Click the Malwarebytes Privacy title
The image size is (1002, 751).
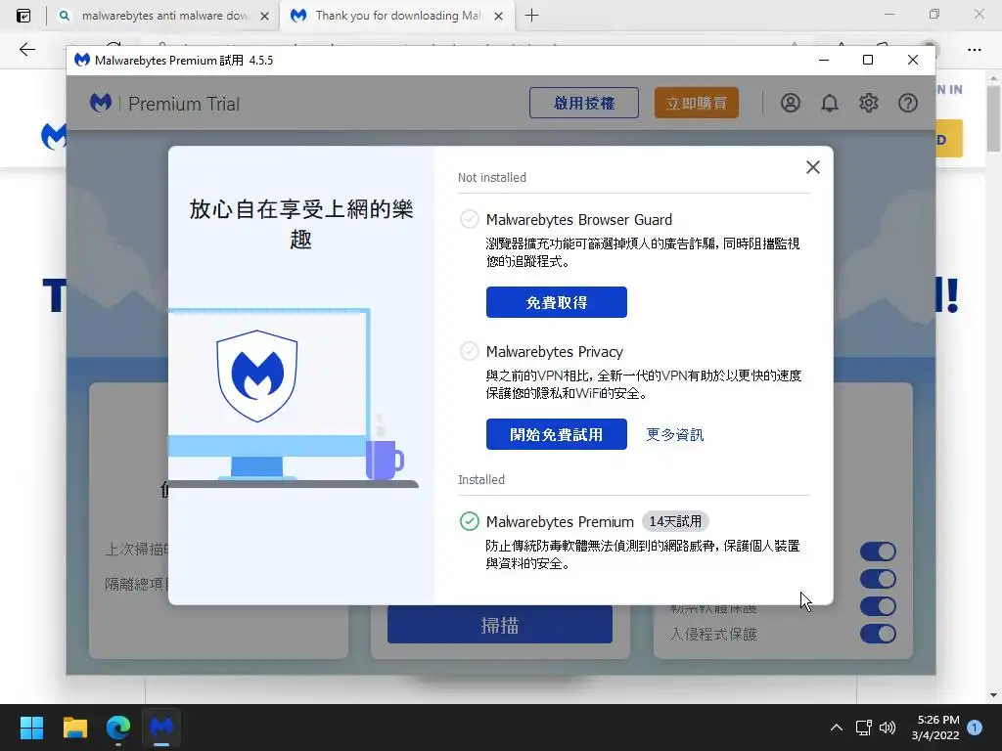(x=555, y=352)
